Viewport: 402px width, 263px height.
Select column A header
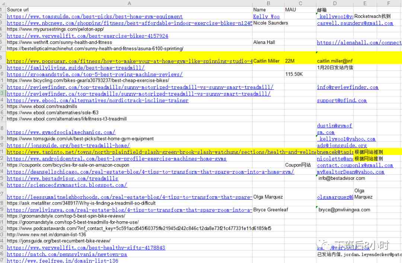129,3
